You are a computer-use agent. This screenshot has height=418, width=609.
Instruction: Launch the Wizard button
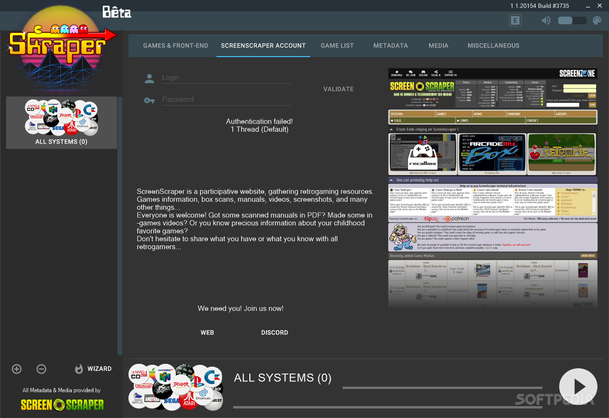tap(93, 369)
